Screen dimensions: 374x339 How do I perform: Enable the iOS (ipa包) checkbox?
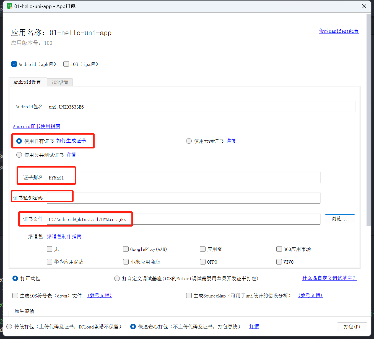point(66,64)
